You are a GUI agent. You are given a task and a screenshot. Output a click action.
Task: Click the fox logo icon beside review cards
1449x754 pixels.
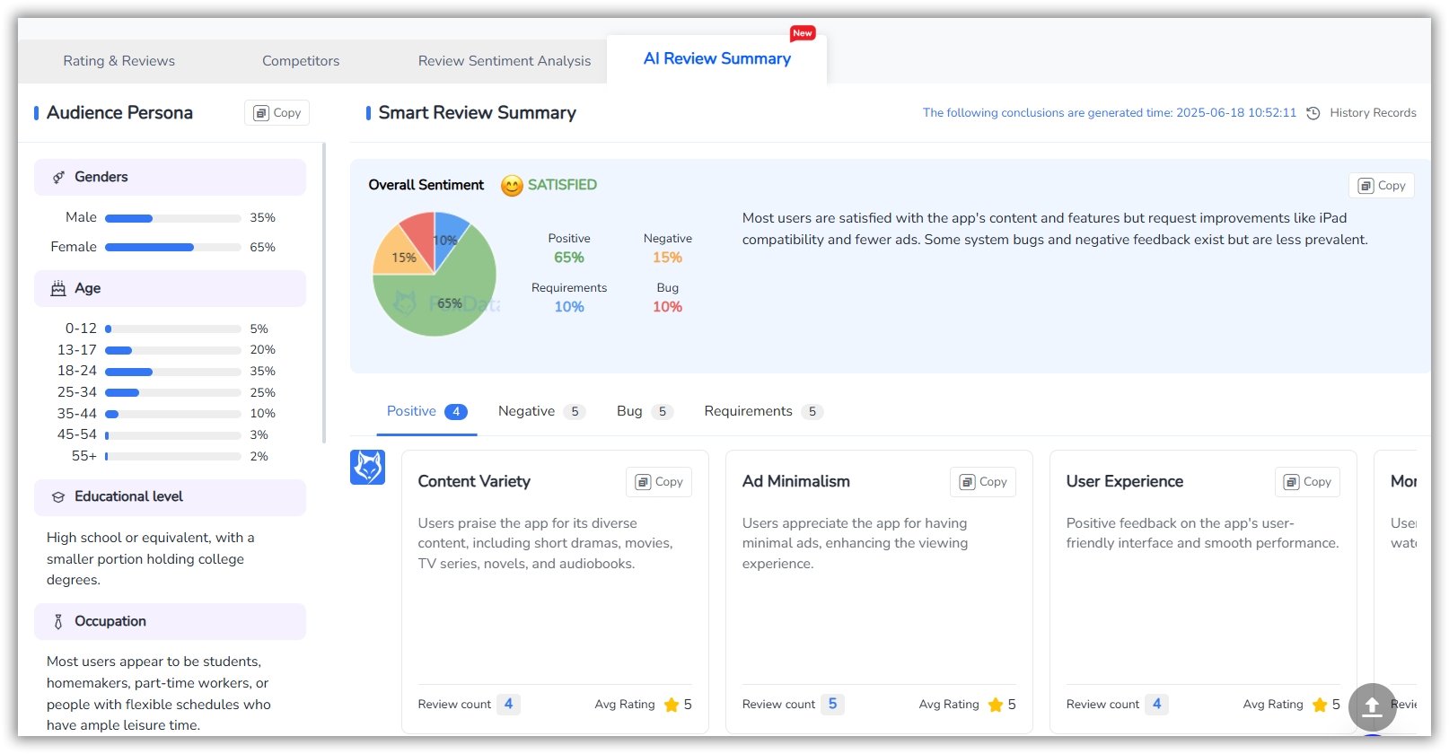(367, 468)
